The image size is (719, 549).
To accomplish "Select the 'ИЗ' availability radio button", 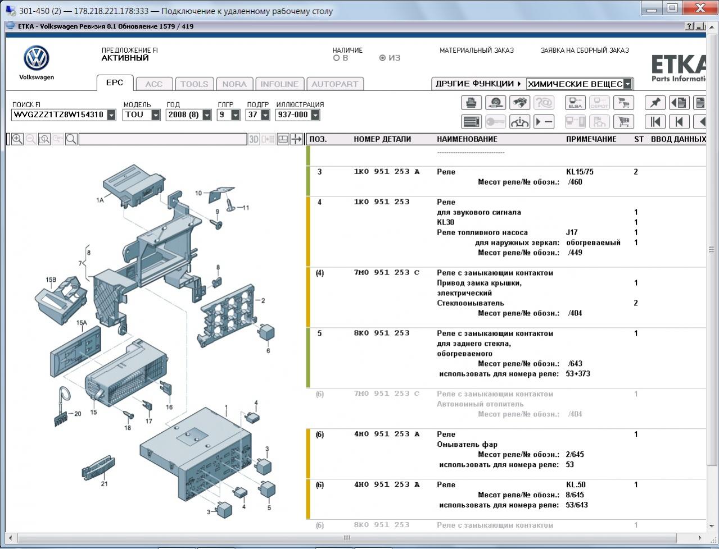I will 383,58.
